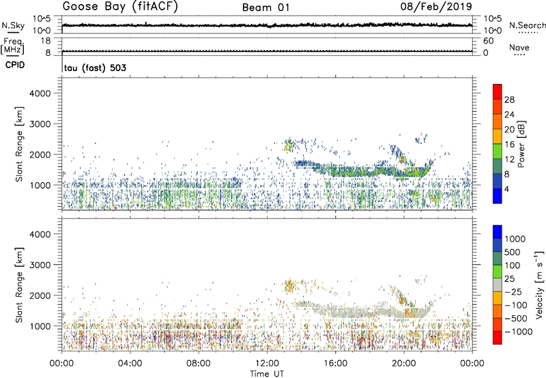The image size is (546, 378).
Task: Click Power colorbar tick label '28'
Action: [x=509, y=100]
